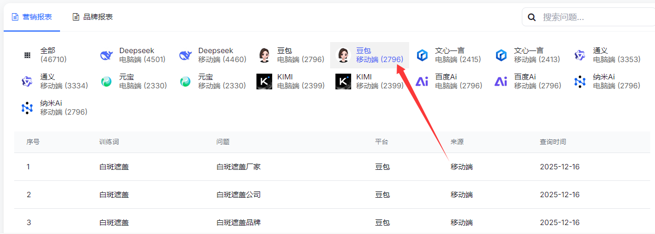Open the 营销报表 tab
655x234 pixels.
32,17
